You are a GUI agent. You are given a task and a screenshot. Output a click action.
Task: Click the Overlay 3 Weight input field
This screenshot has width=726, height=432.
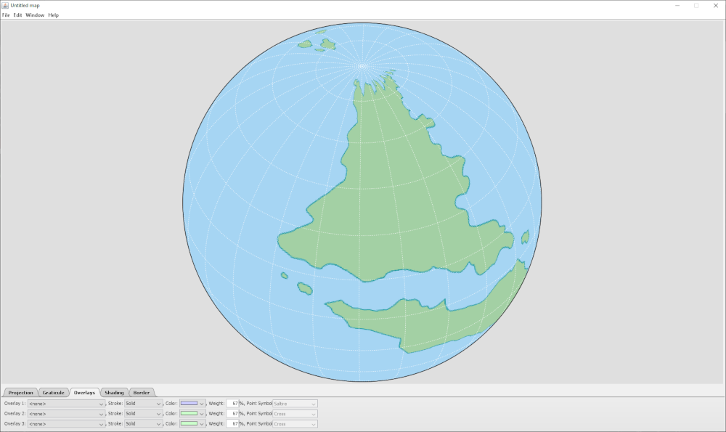[x=232, y=424]
